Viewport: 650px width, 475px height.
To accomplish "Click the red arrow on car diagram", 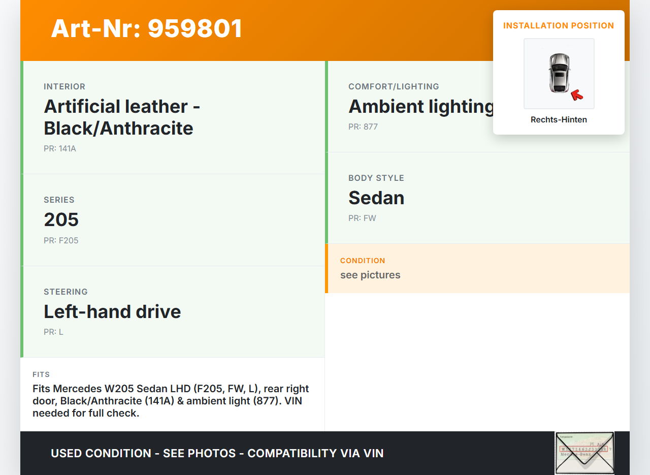I will pos(576,94).
